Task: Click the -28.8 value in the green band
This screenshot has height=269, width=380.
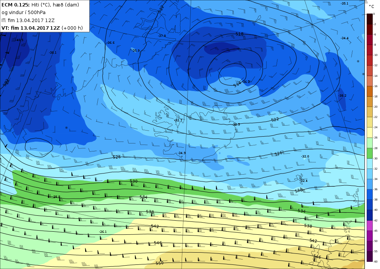Action: [56, 197]
